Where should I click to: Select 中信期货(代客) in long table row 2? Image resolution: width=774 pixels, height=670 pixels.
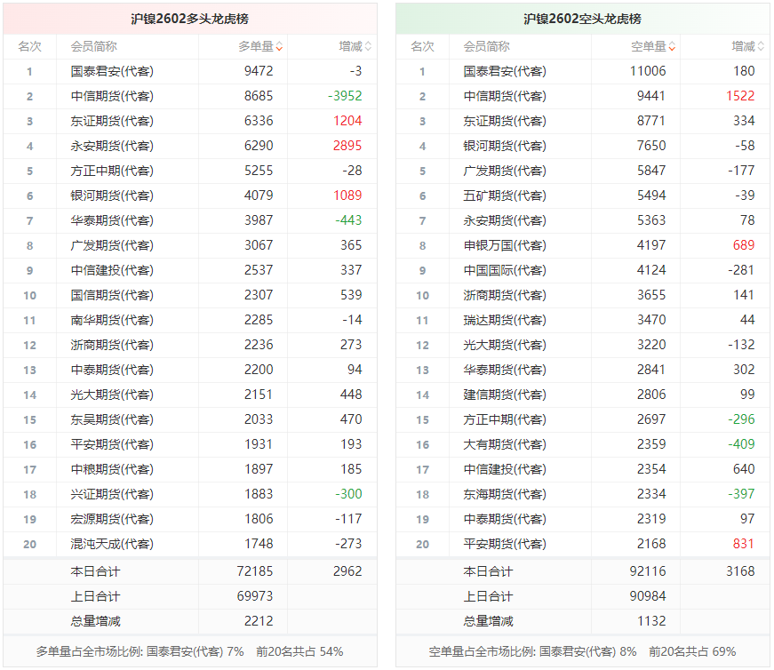(x=112, y=96)
